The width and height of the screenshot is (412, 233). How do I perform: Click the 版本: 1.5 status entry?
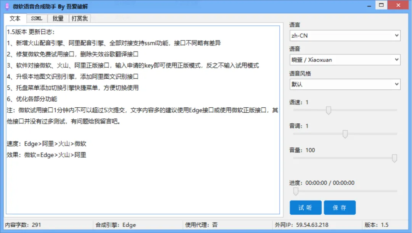377,225
